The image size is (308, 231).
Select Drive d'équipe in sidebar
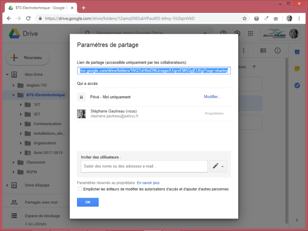click(x=37, y=185)
